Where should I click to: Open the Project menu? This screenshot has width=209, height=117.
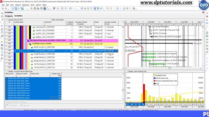pyautogui.click(x=18, y=5)
